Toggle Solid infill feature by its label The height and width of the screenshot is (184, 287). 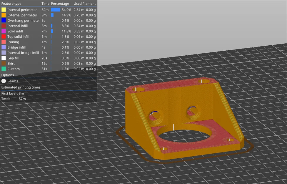tap(15, 31)
